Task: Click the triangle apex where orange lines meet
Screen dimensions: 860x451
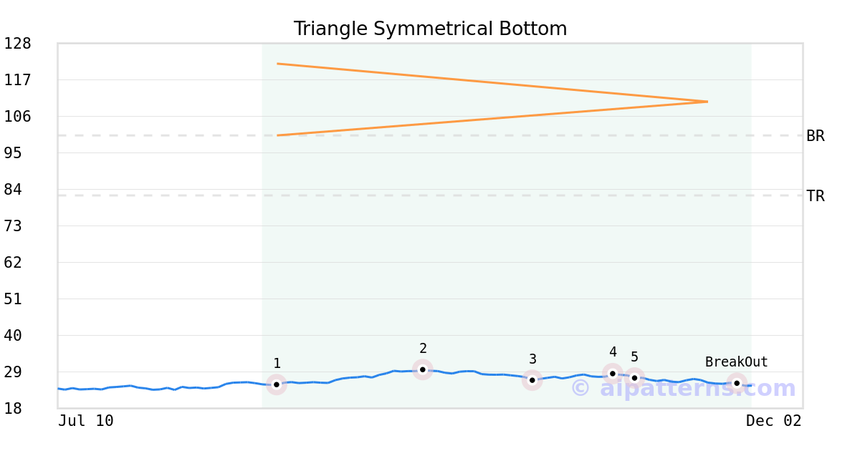Action: pyautogui.click(x=707, y=102)
